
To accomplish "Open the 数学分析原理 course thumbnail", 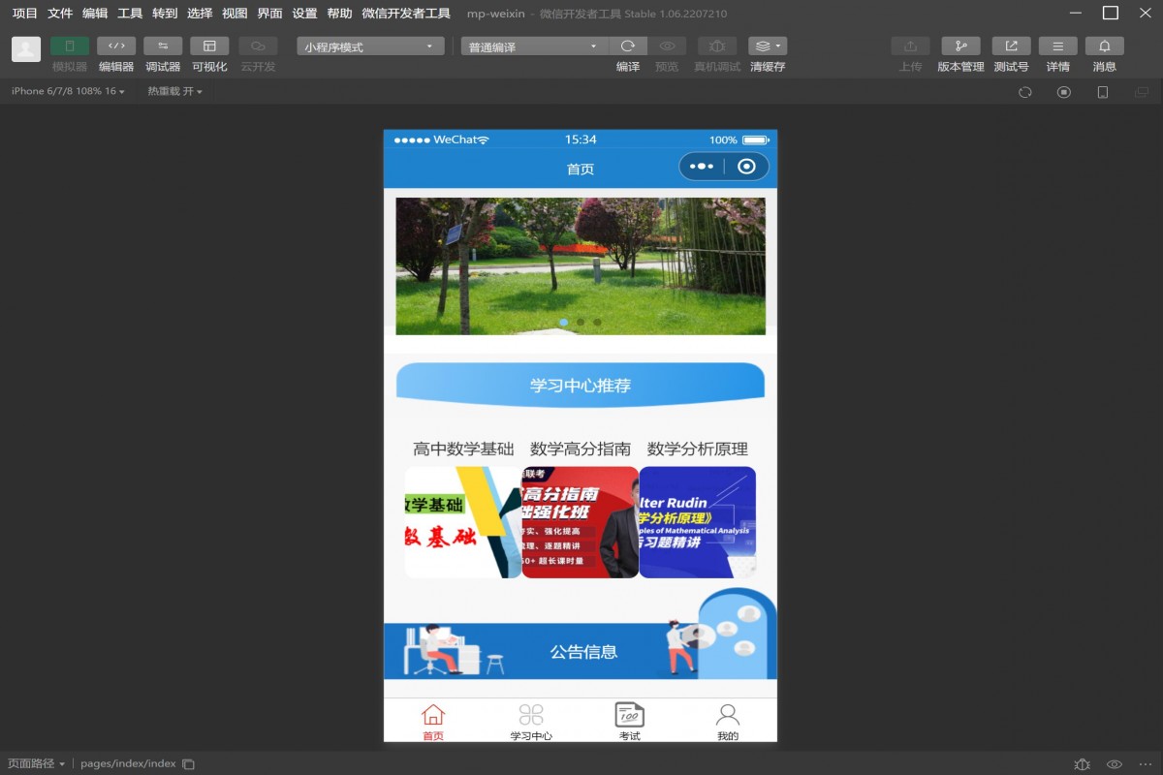I will 697,522.
